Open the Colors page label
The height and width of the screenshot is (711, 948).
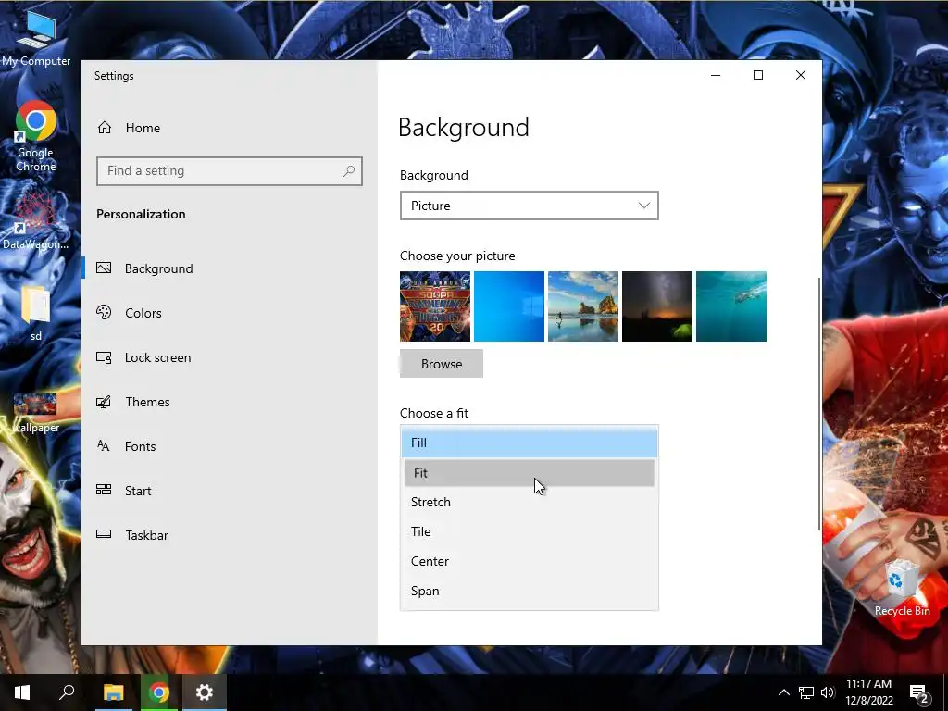pos(143,313)
